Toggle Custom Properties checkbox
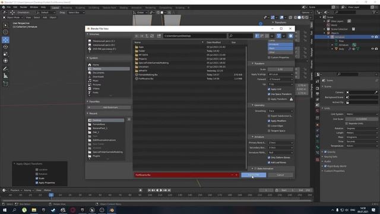The image size is (380, 214). (x=269, y=58)
